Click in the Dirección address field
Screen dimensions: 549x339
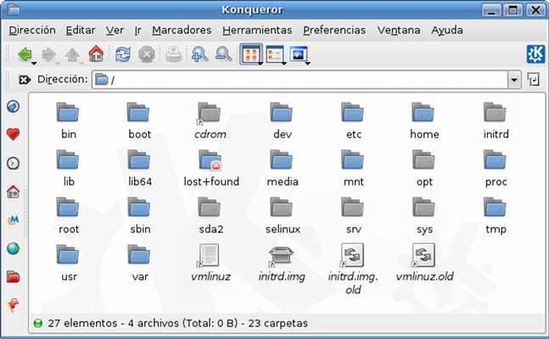[x=300, y=80]
